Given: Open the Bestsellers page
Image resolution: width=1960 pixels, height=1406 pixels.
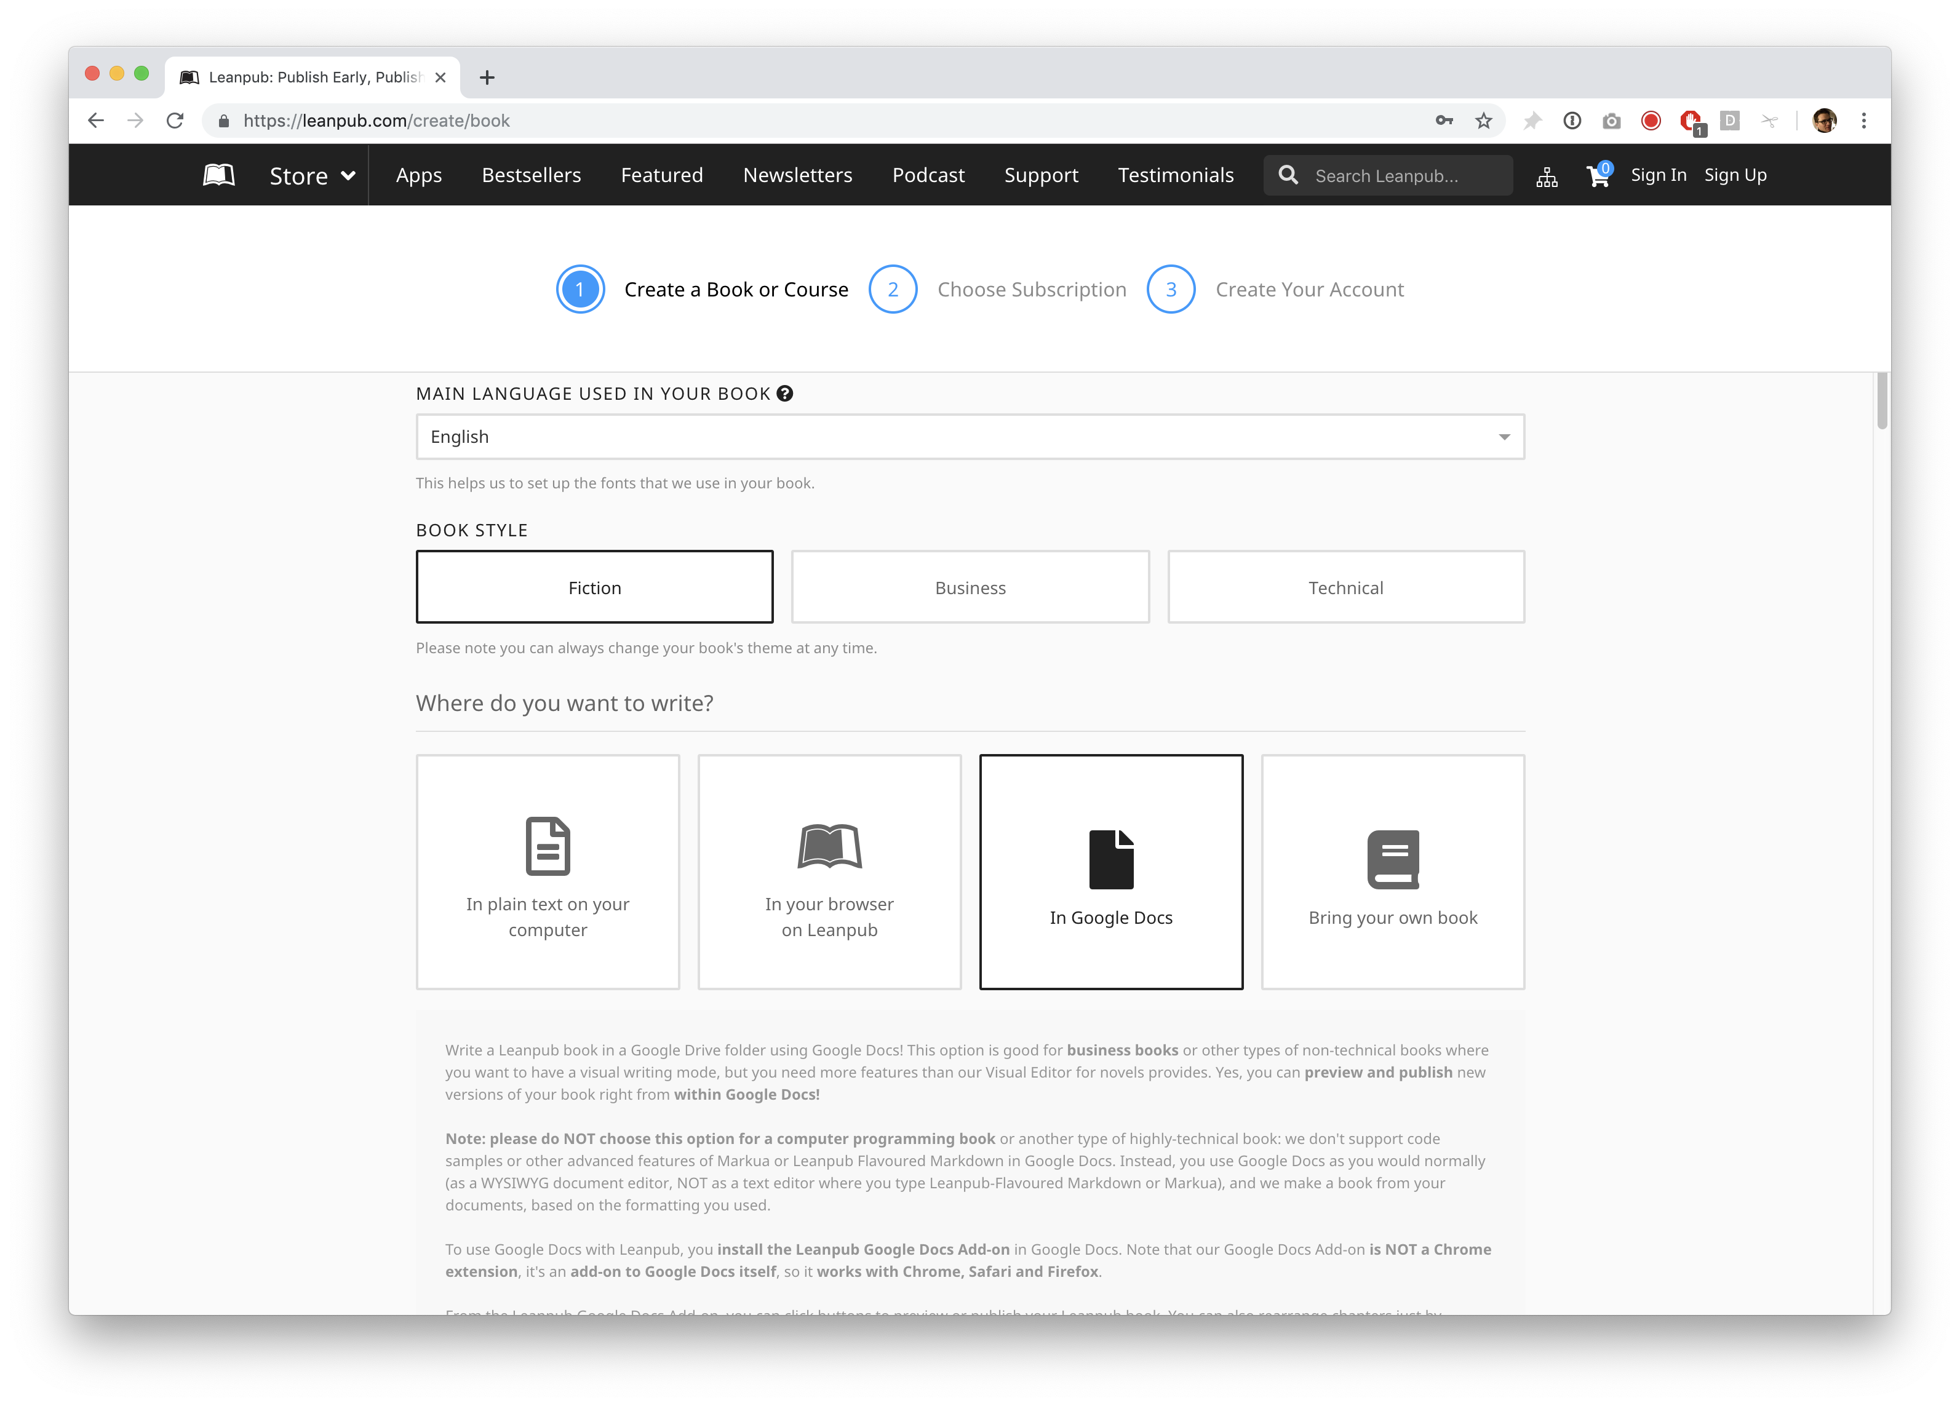Looking at the screenshot, I should [x=532, y=175].
